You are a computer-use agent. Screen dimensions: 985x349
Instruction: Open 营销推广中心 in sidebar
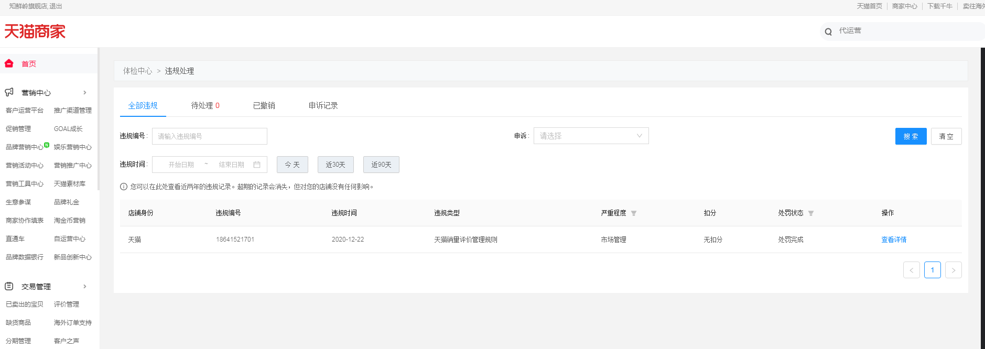pos(73,166)
